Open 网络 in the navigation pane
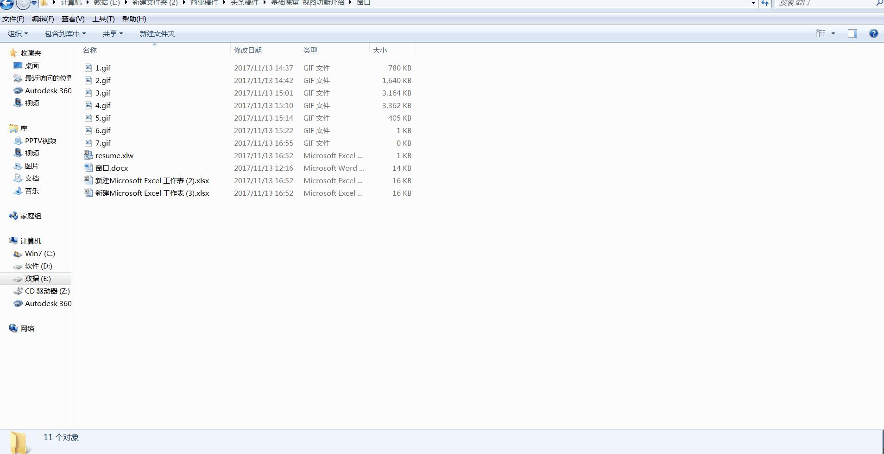 (x=27, y=328)
